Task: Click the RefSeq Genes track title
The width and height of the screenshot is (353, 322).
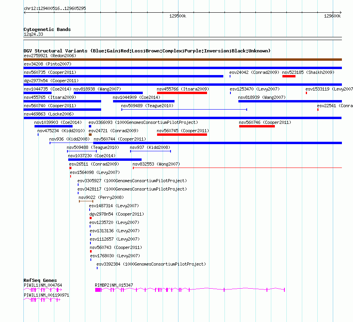Action: click(x=40, y=280)
